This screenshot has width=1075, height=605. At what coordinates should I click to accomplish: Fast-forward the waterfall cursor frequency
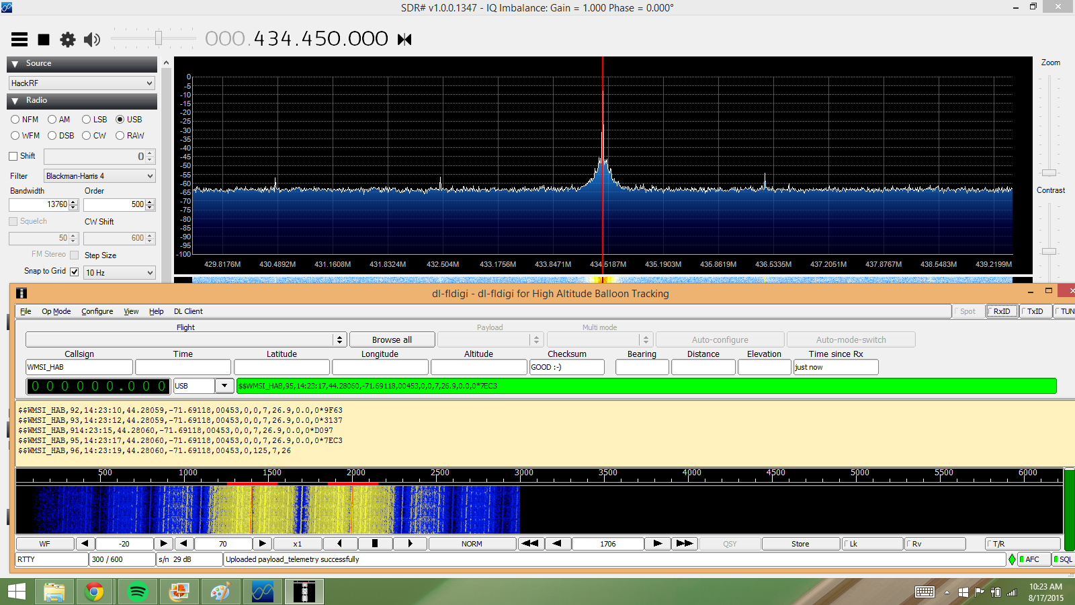pos(685,544)
